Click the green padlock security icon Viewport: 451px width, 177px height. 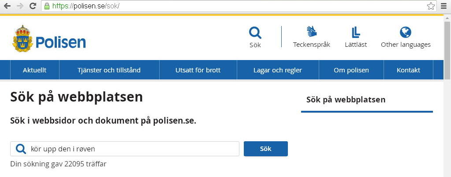(x=47, y=6)
